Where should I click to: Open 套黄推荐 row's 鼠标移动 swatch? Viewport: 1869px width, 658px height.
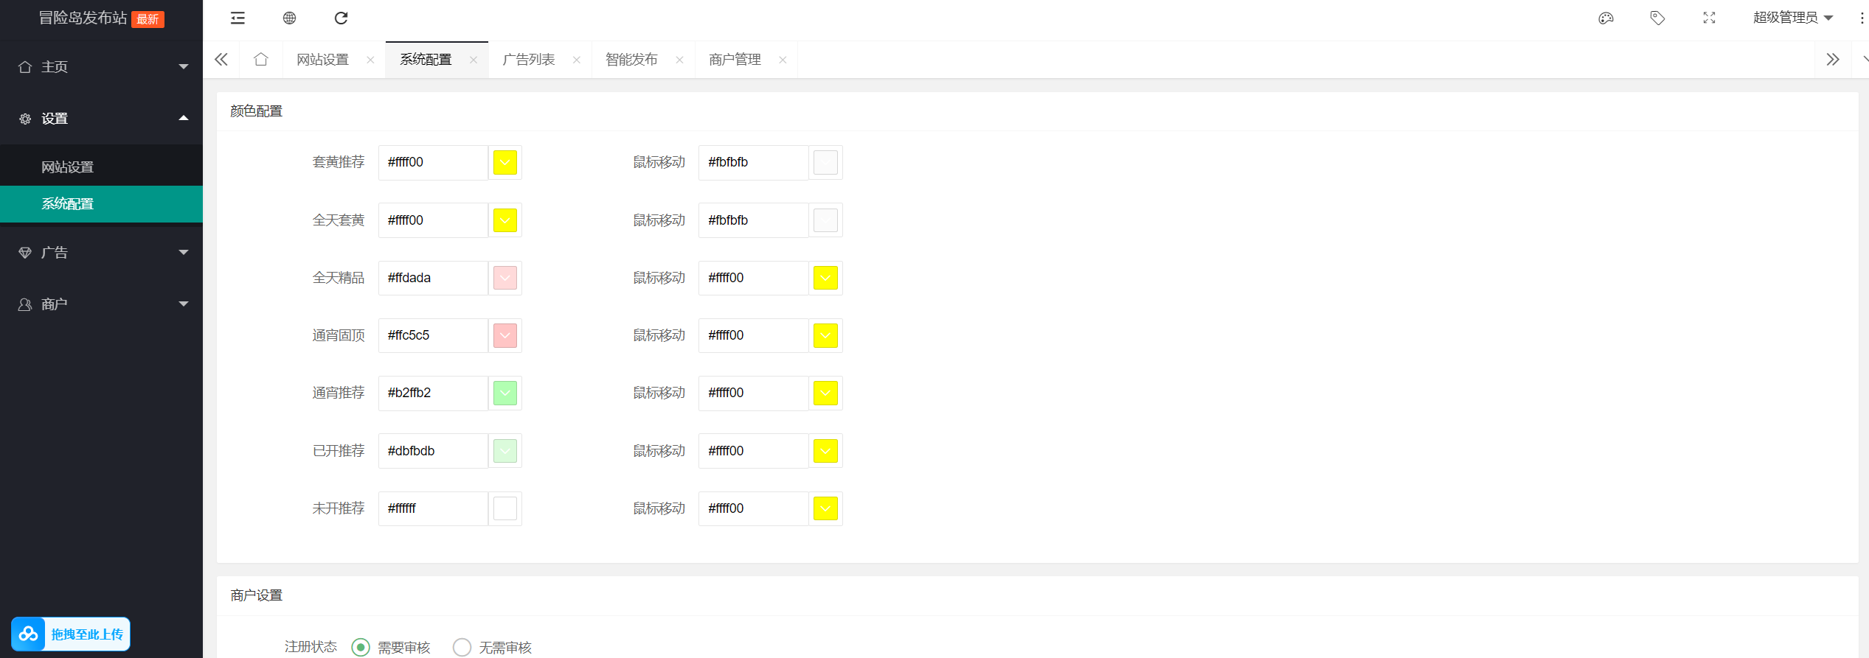[x=825, y=162]
